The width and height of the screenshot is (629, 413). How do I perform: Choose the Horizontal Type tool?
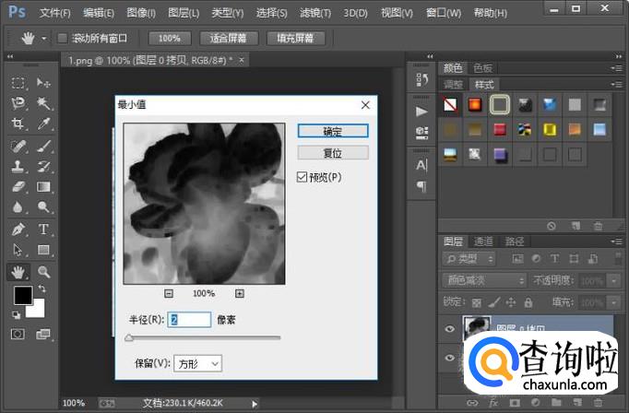tap(43, 229)
